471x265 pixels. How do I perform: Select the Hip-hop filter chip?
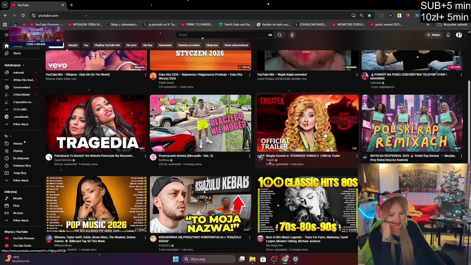pyautogui.click(x=148, y=45)
